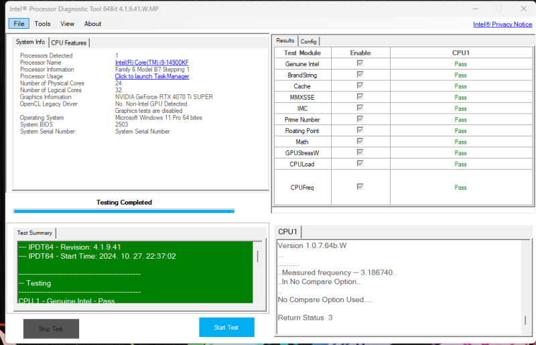The image size is (536, 345).
Task: Open the View menu
Action: pos(67,23)
